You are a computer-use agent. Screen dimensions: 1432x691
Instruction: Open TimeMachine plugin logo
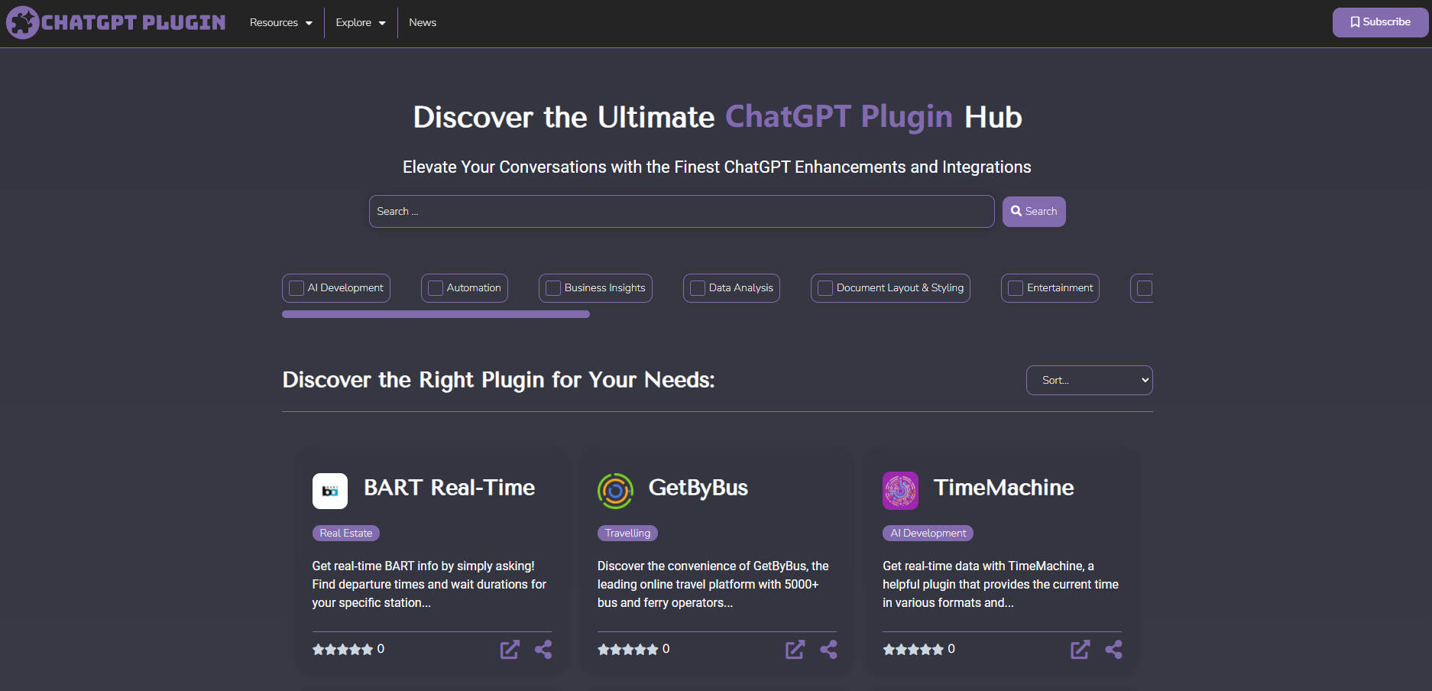900,491
